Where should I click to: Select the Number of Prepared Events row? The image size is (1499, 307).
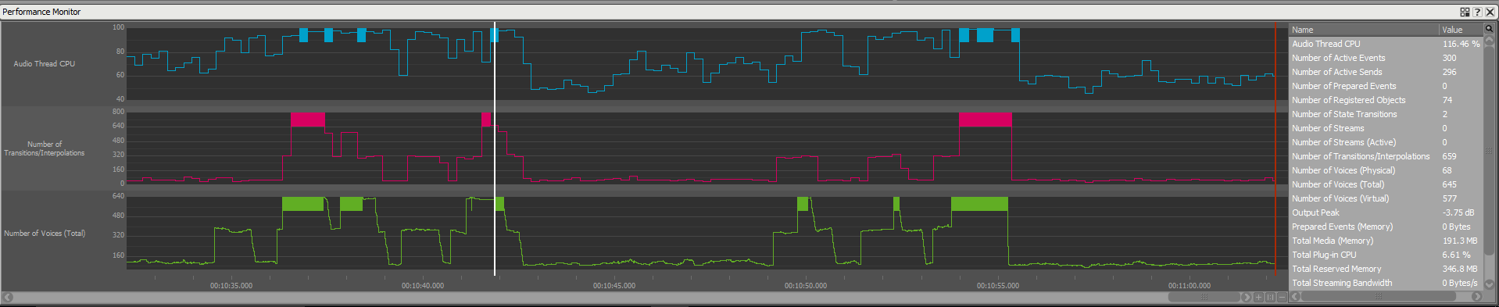pyautogui.click(x=1386, y=86)
